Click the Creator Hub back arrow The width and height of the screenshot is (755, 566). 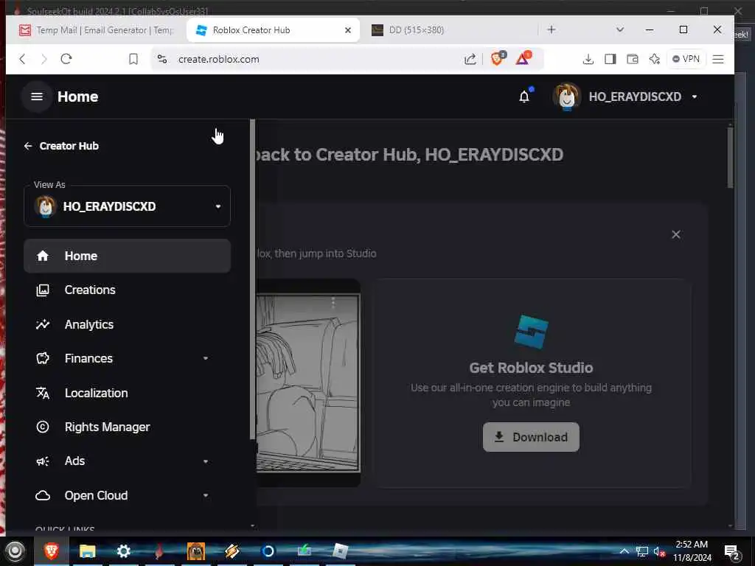coord(28,146)
